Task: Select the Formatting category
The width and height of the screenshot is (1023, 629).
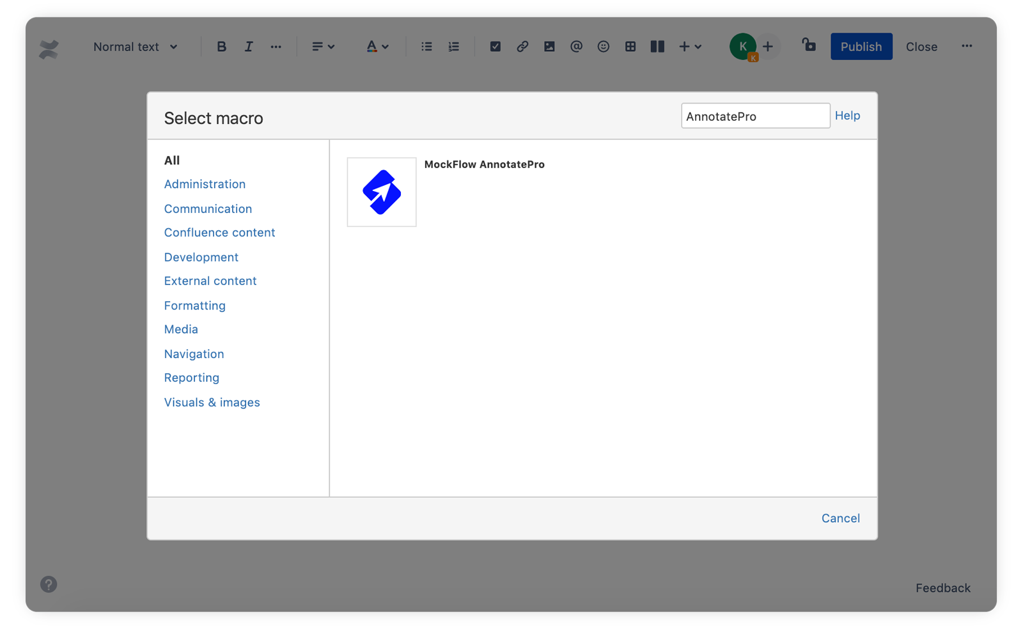Action: coord(194,306)
